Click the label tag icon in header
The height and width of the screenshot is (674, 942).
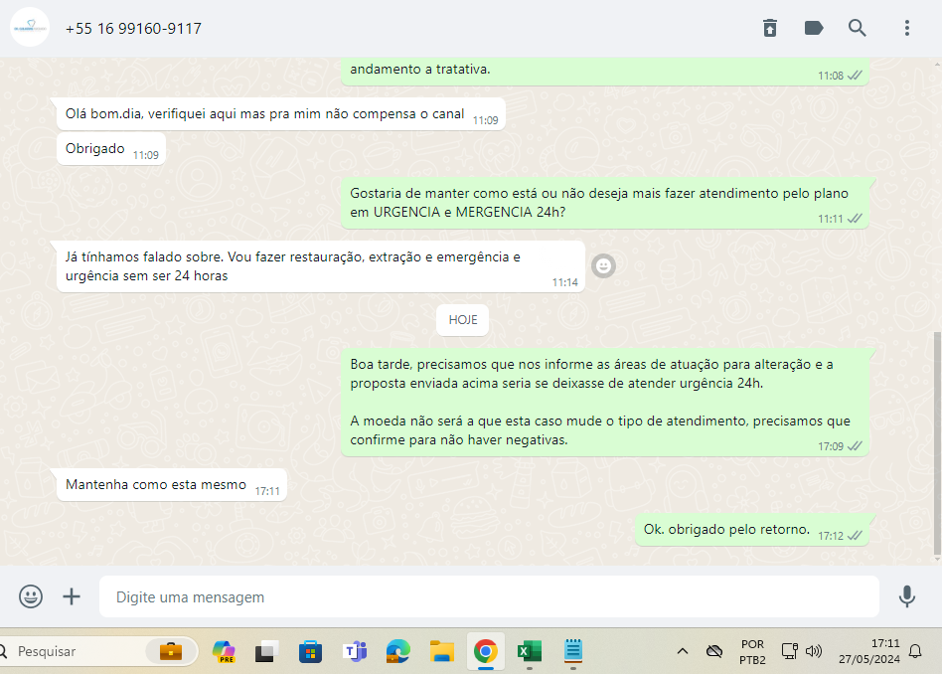(x=814, y=28)
